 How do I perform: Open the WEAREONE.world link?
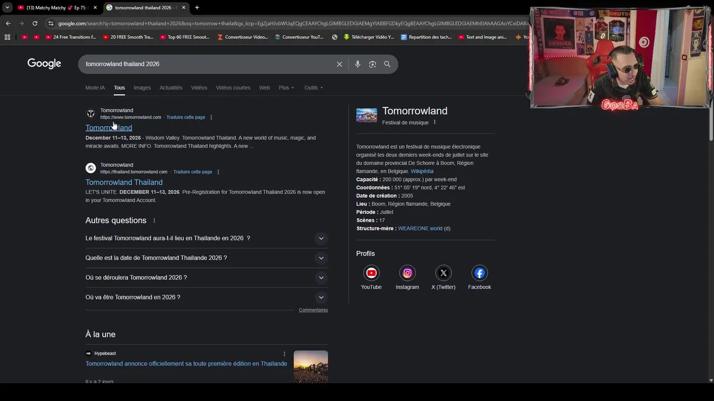(x=420, y=229)
